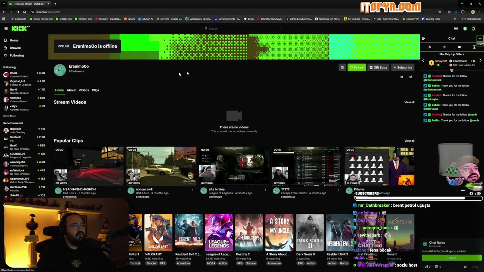Open the Dark Souls II category card
The image size is (484, 272).
(x=309, y=233)
